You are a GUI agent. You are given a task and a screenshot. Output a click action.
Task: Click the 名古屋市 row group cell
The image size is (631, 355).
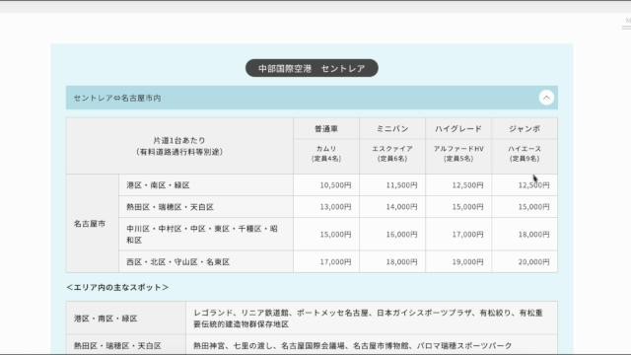click(93, 224)
